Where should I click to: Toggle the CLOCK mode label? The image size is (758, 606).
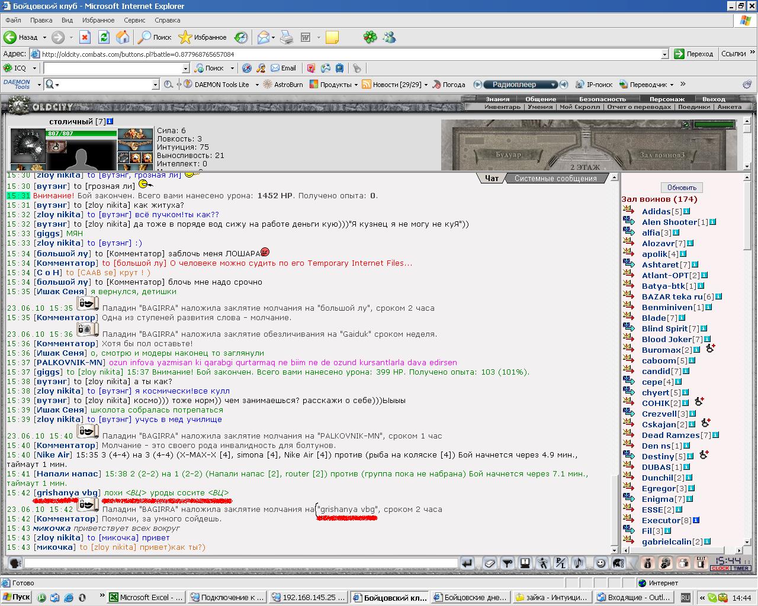coord(720,568)
